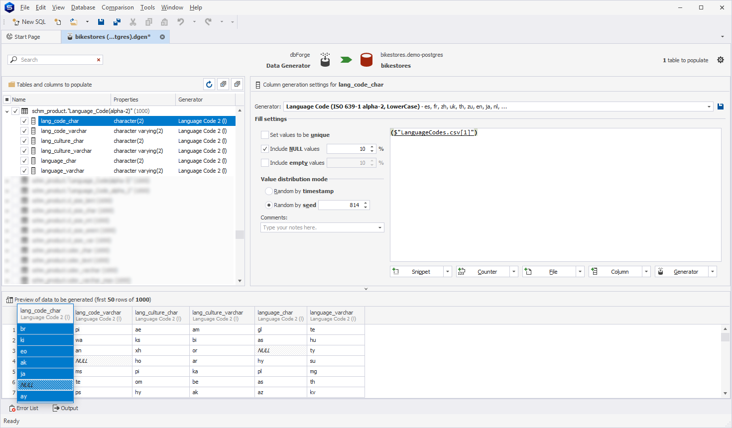This screenshot has width=732, height=428.
Task: Open the Window menu
Action: point(172,7)
